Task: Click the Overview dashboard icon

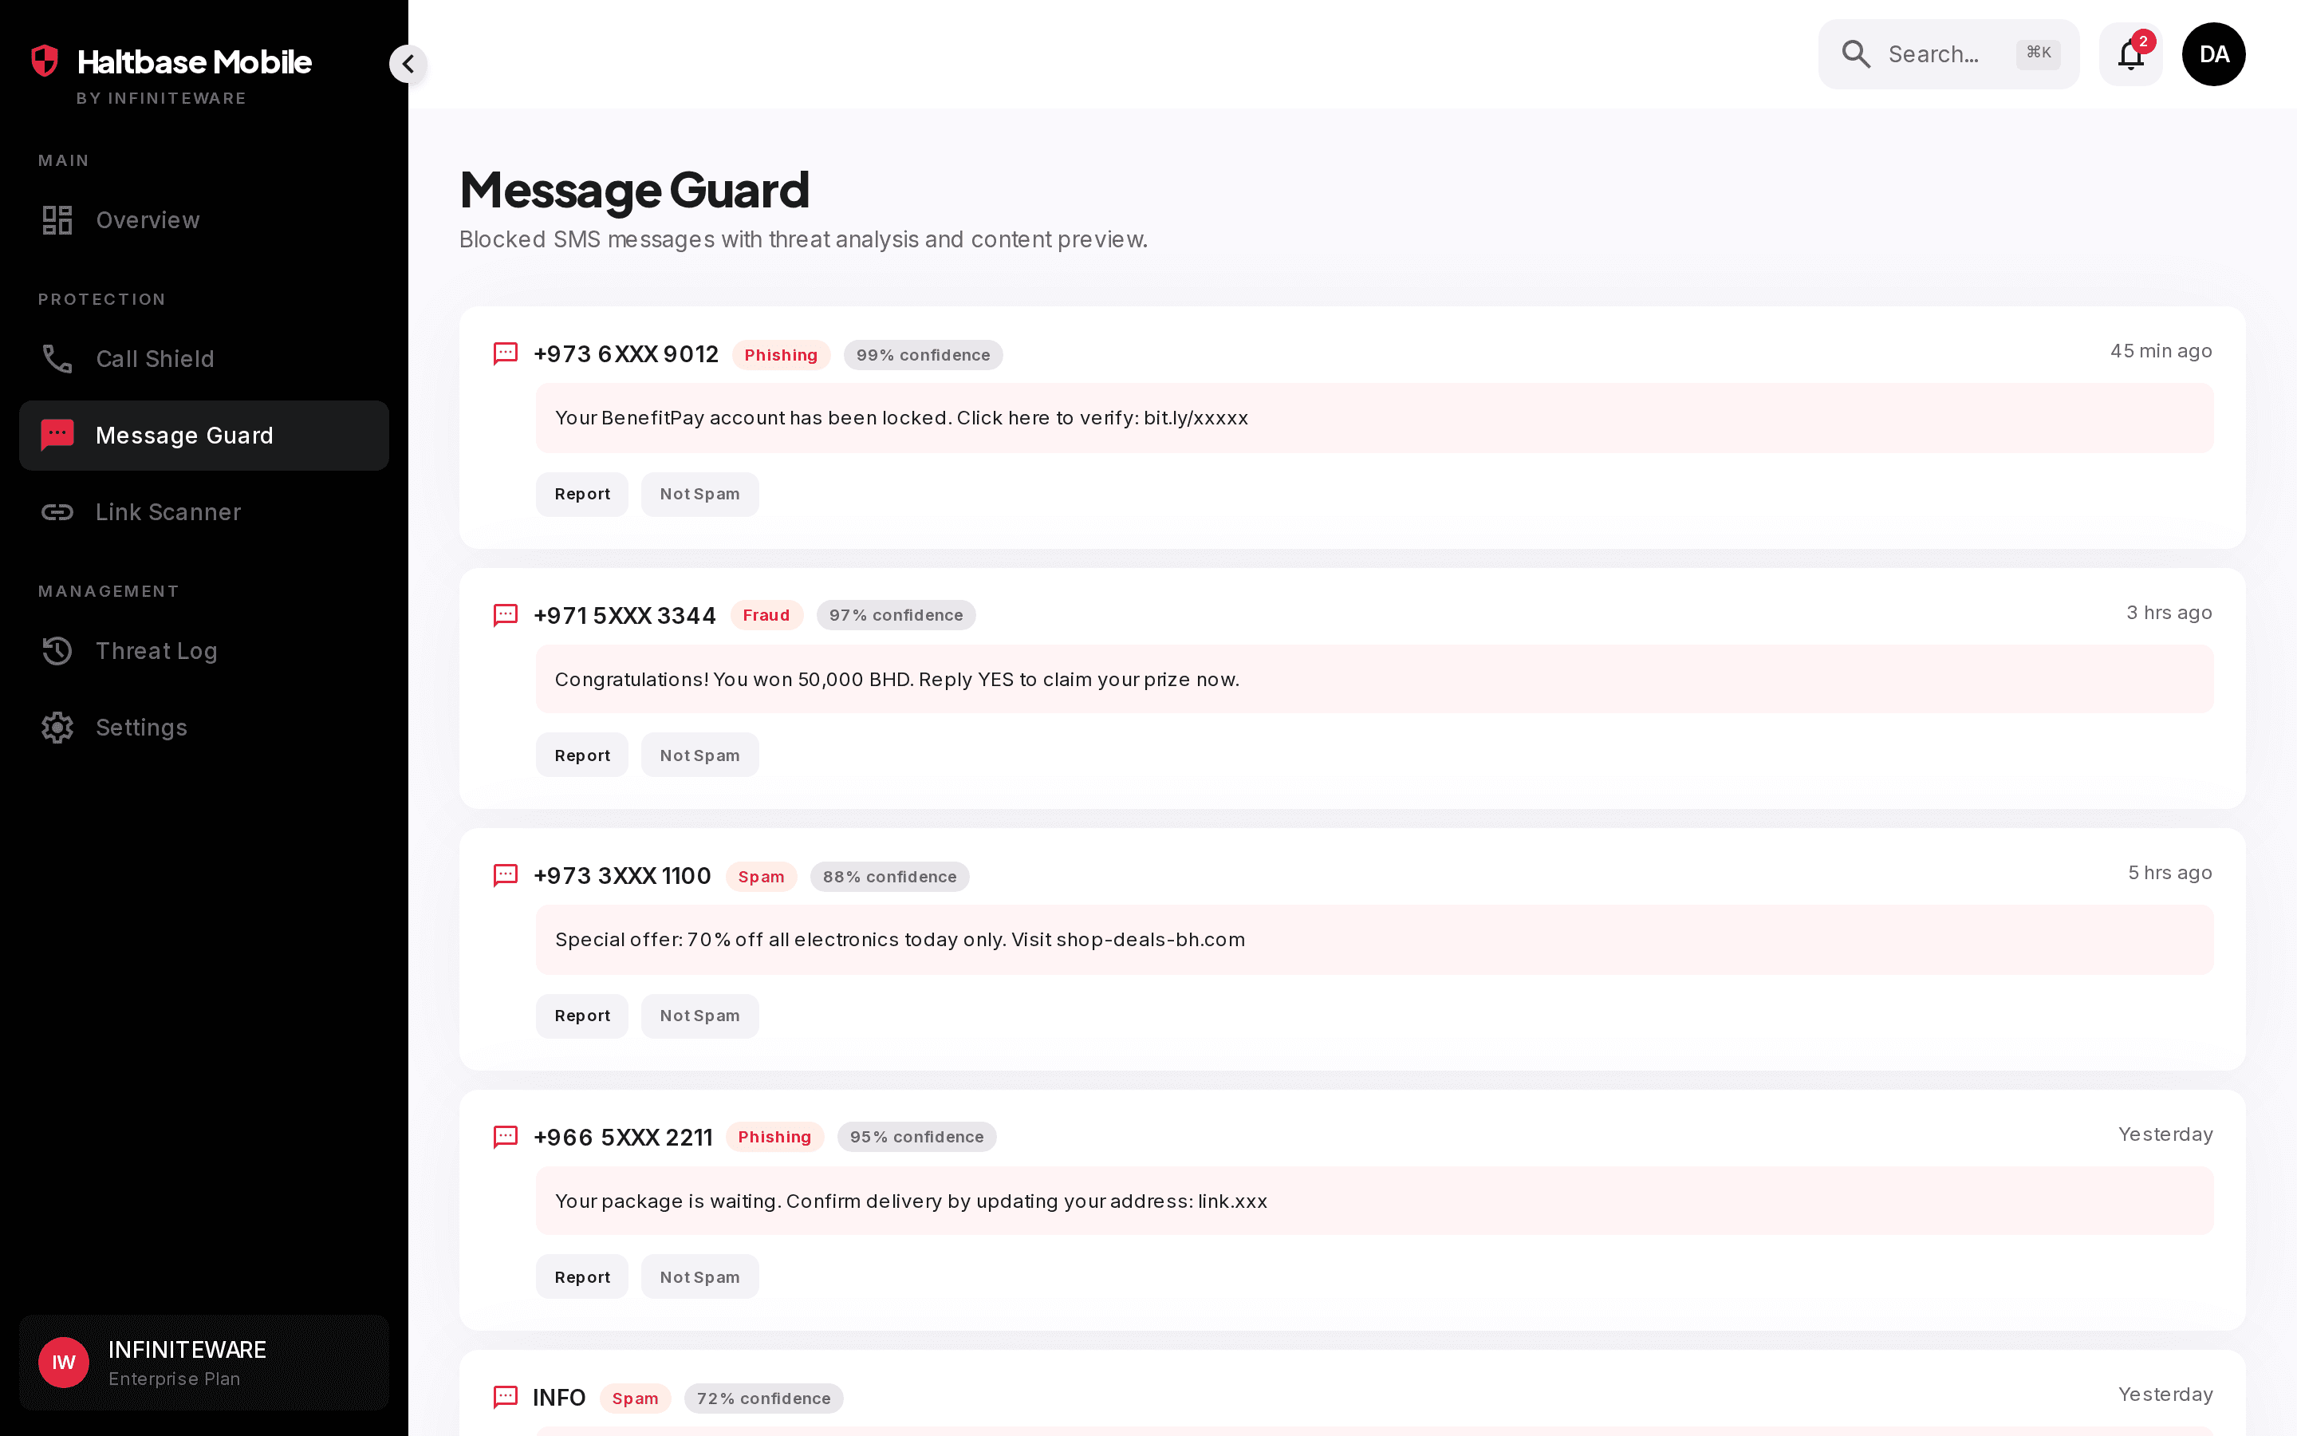Action: click(57, 220)
